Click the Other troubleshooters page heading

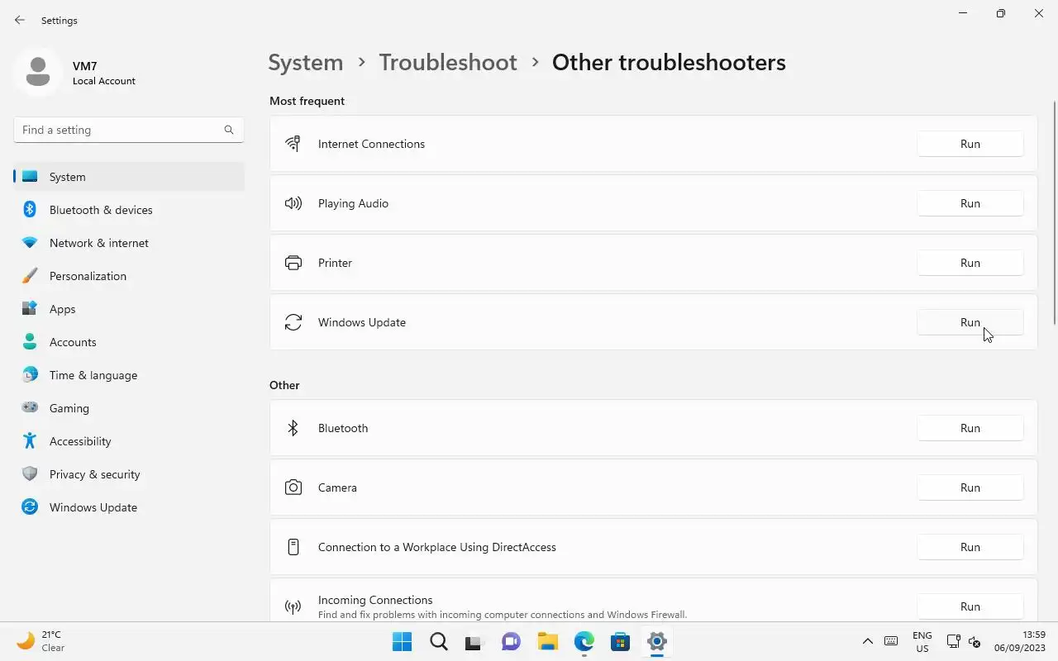[x=669, y=62]
